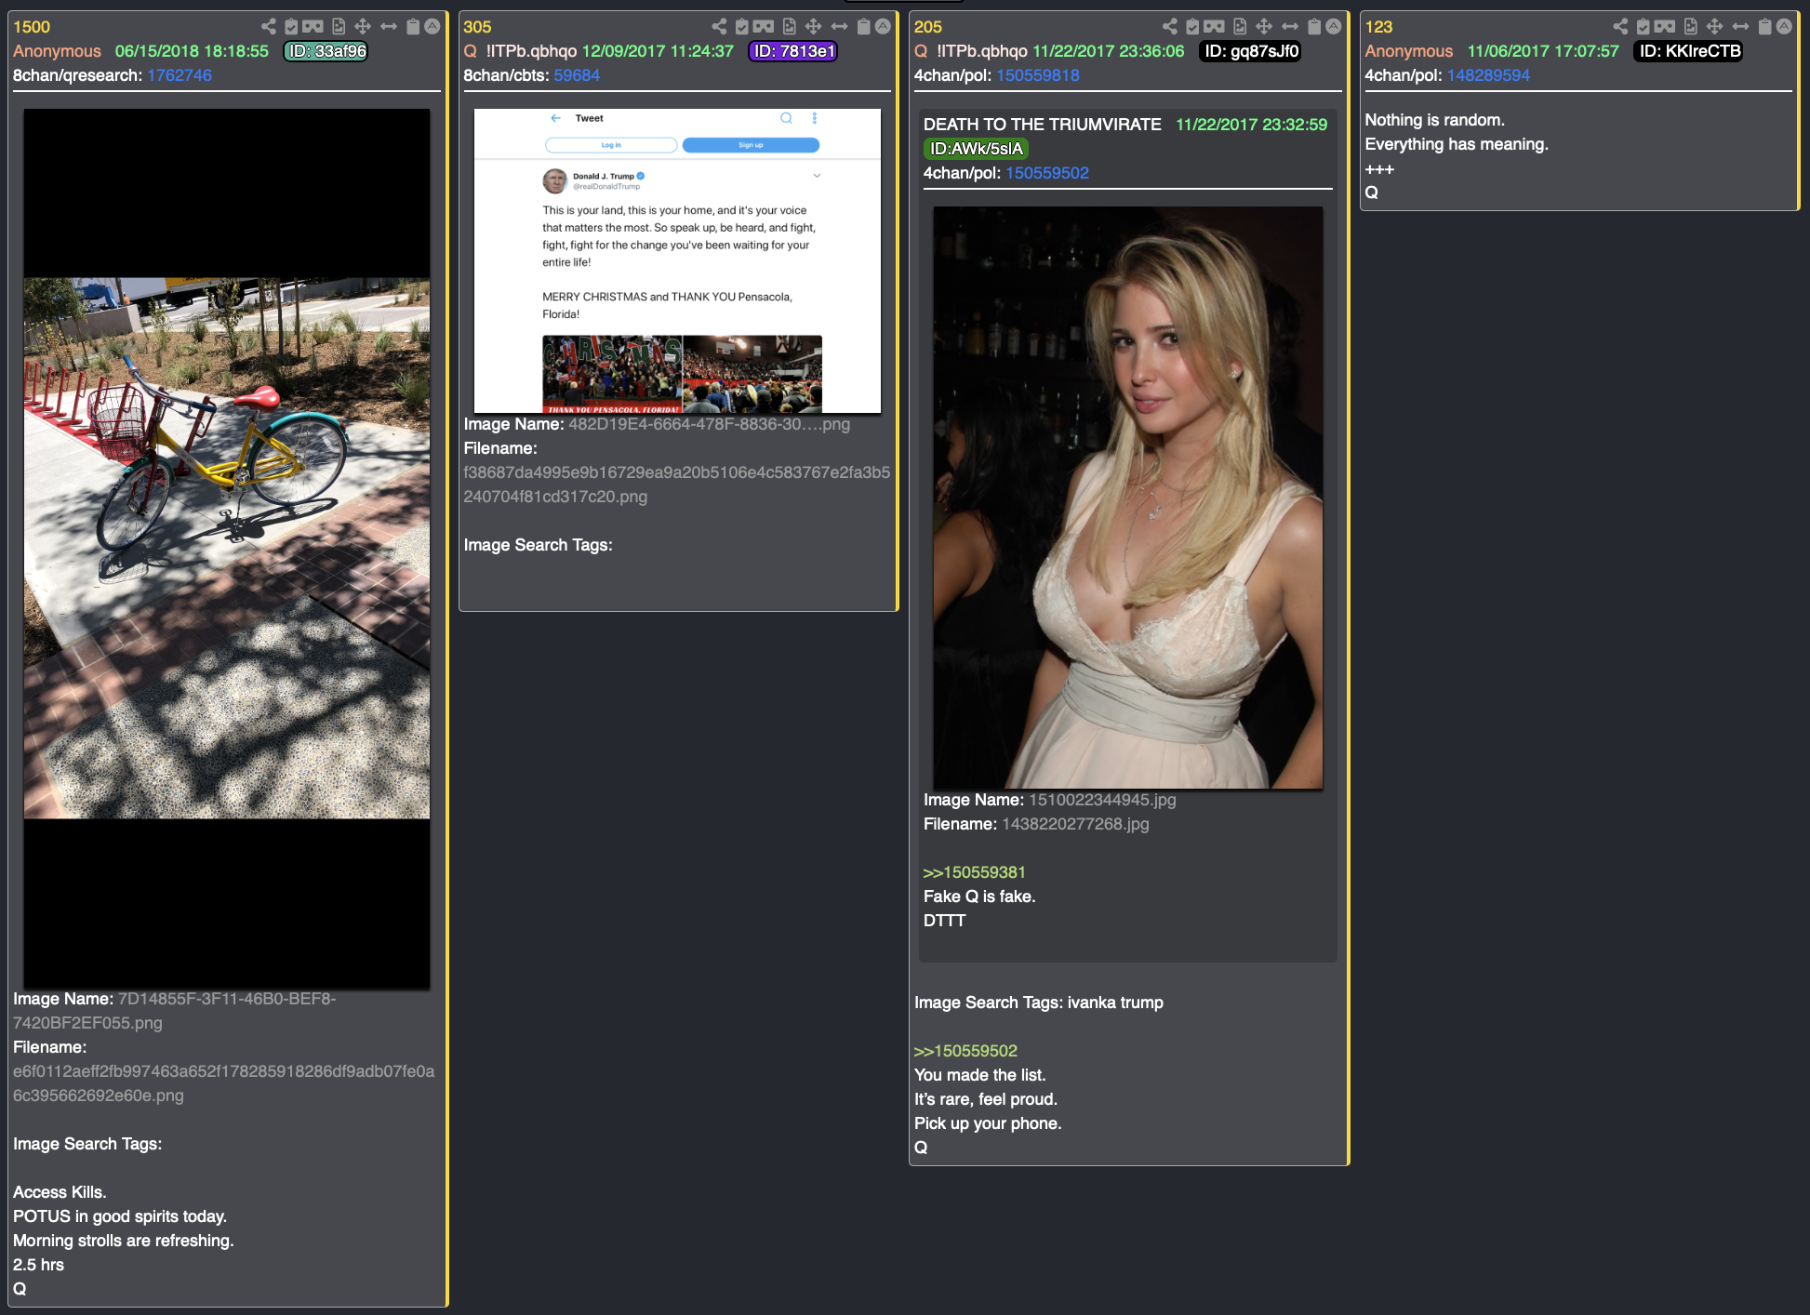The height and width of the screenshot is (1315, 1810).
Task: Click post number 205
Action: pyautogui.click(x=927, y=27)
